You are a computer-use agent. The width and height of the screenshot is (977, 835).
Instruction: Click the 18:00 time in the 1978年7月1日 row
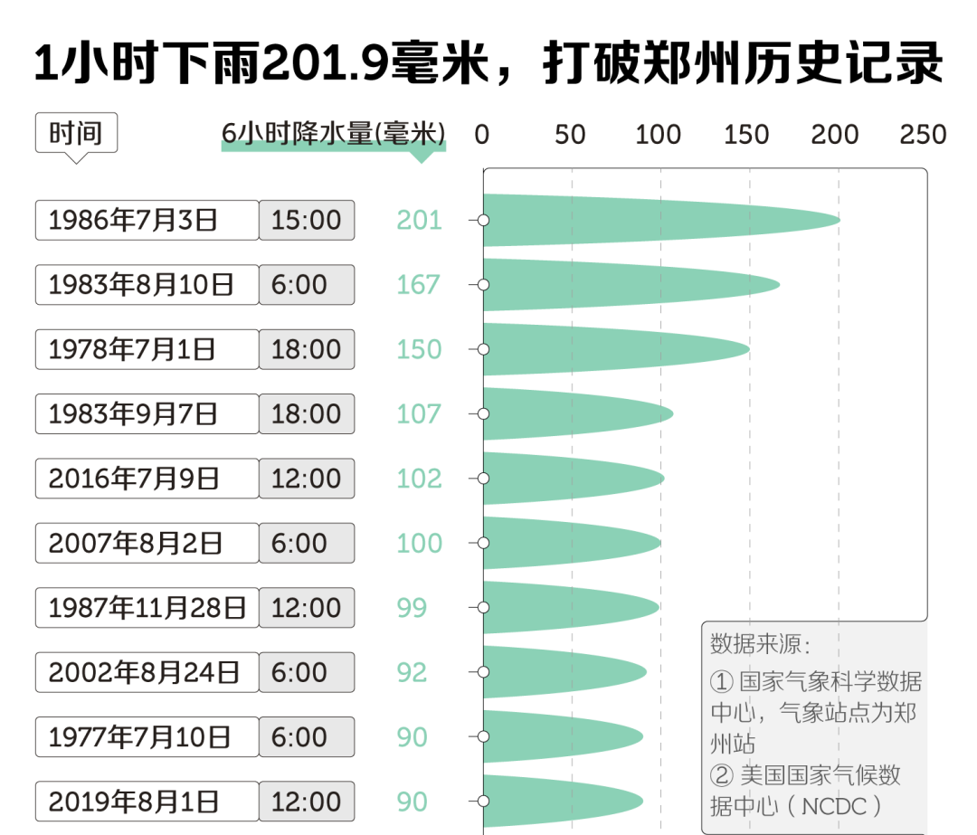point(307,349)
